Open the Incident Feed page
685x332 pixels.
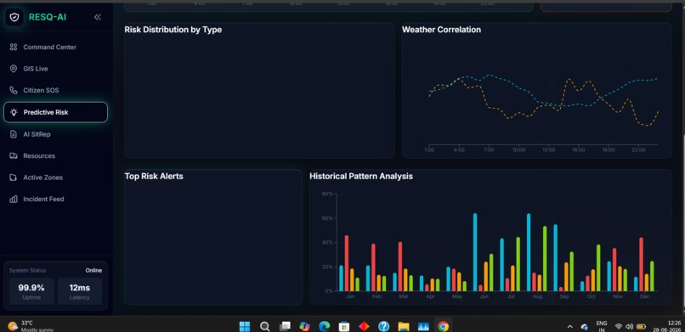(55, 199)
